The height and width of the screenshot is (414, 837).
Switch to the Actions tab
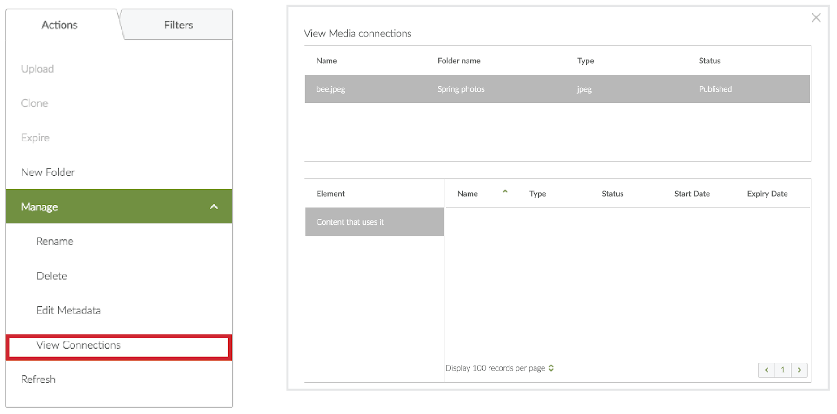click(60, 25)
